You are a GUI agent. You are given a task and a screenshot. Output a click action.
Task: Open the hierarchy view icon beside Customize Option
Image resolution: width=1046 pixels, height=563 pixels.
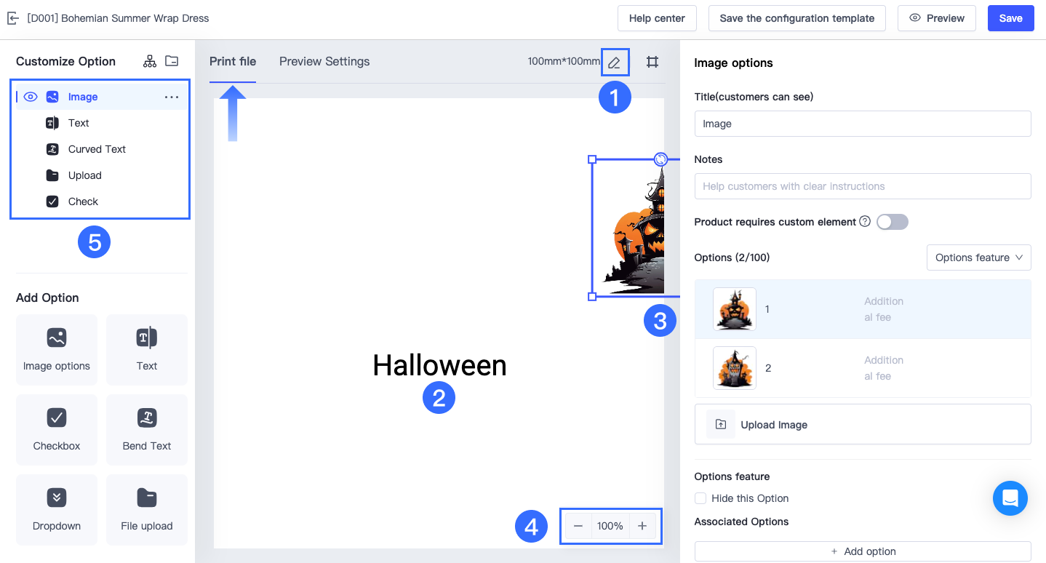[151, 61]
